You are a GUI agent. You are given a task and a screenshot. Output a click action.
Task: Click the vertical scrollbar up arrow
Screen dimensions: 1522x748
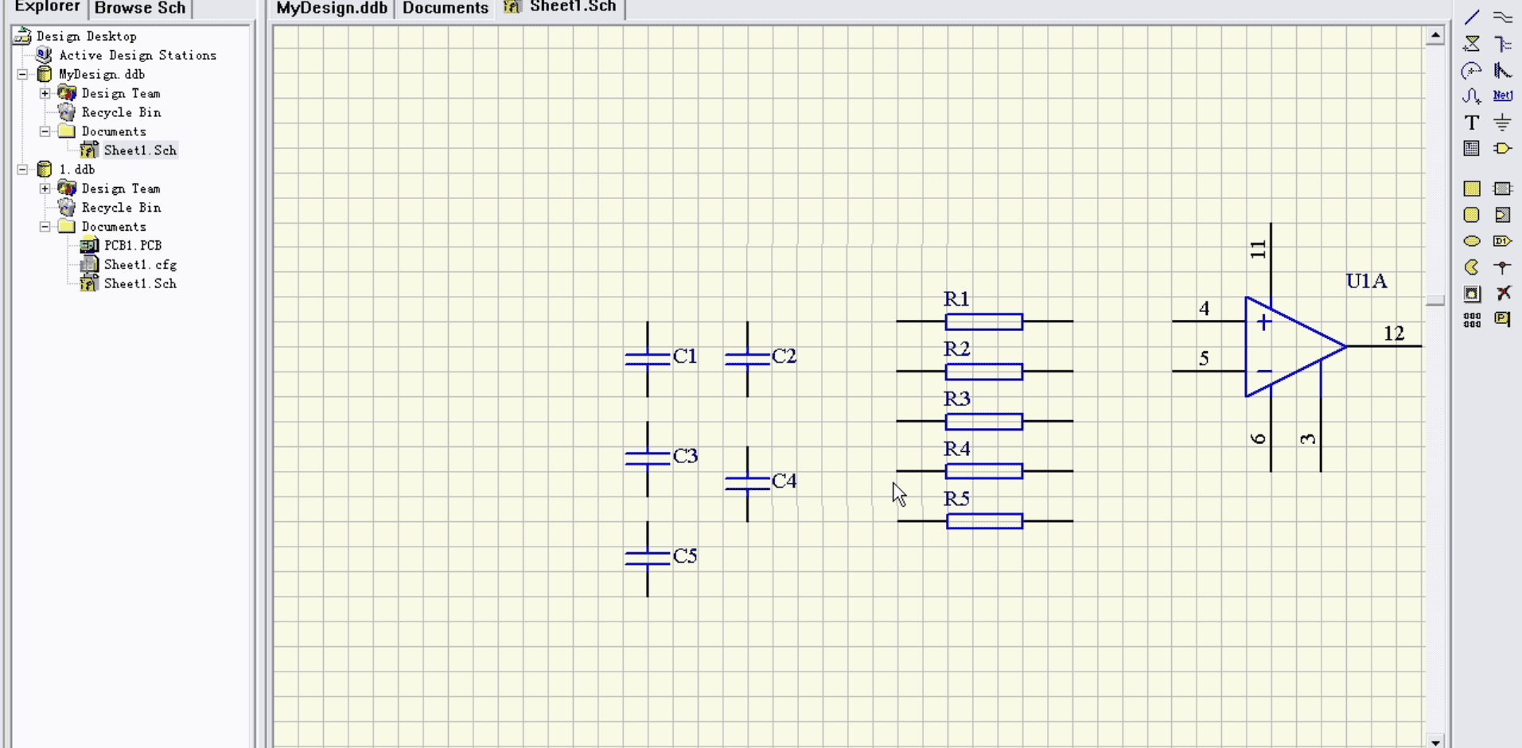(1435, 35)
